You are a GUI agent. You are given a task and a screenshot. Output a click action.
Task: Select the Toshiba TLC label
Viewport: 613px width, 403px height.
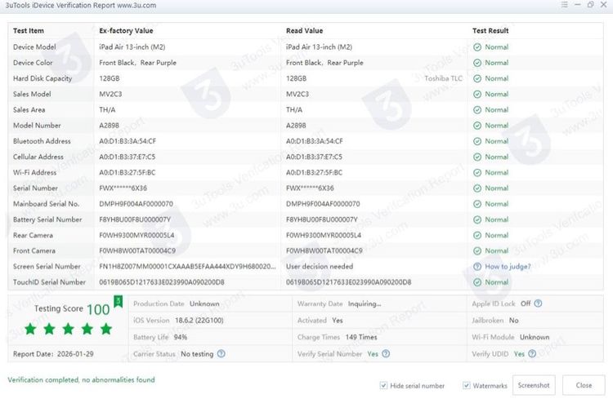(x=443, y=78)
